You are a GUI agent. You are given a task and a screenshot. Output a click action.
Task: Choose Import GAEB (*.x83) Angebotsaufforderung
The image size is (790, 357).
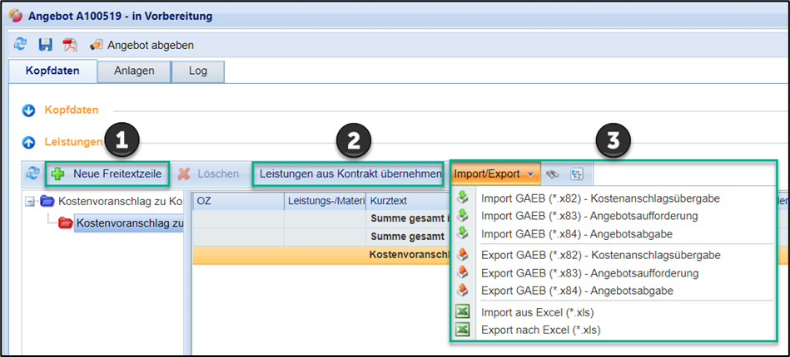[x=589, y=216]
